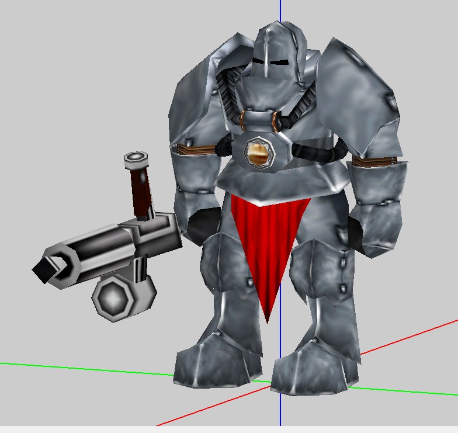The height and width of the screenshot is (433, 458).
Task: Click the gold octagonal chest emblem
Action: point(259,153)
